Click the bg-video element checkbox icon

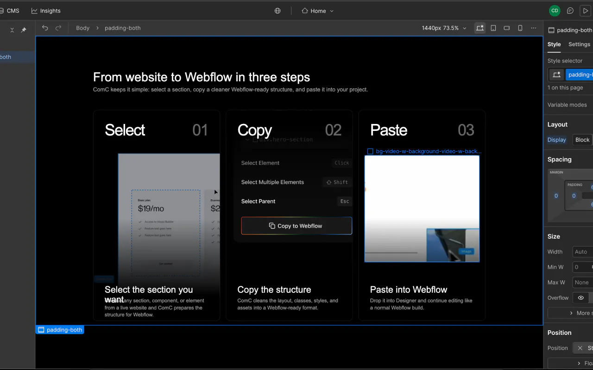pos(370,151)
